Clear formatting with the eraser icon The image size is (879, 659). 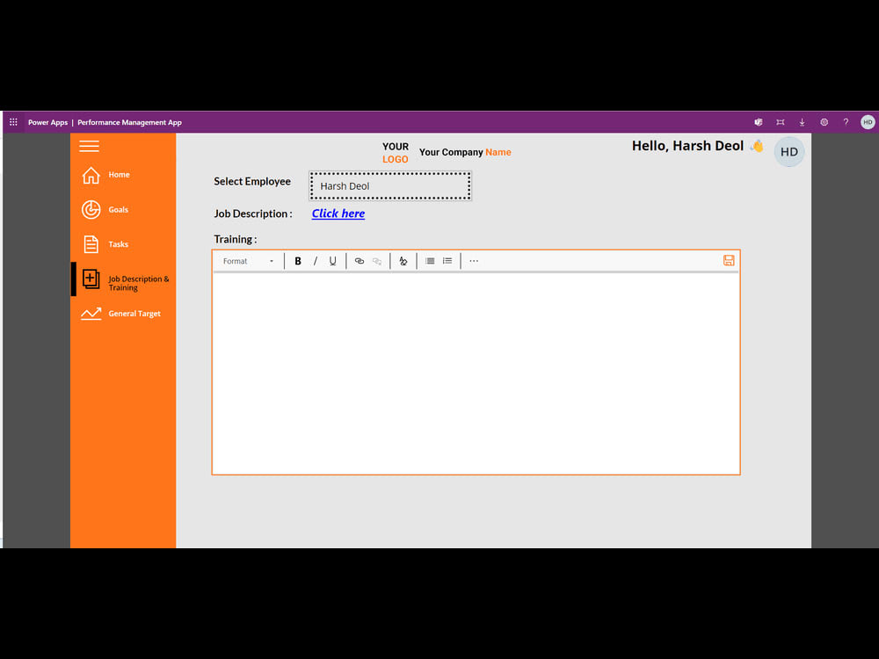coord(403,260)
